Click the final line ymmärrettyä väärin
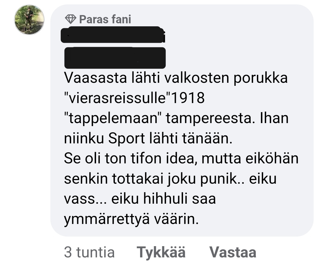 point(131,219)
